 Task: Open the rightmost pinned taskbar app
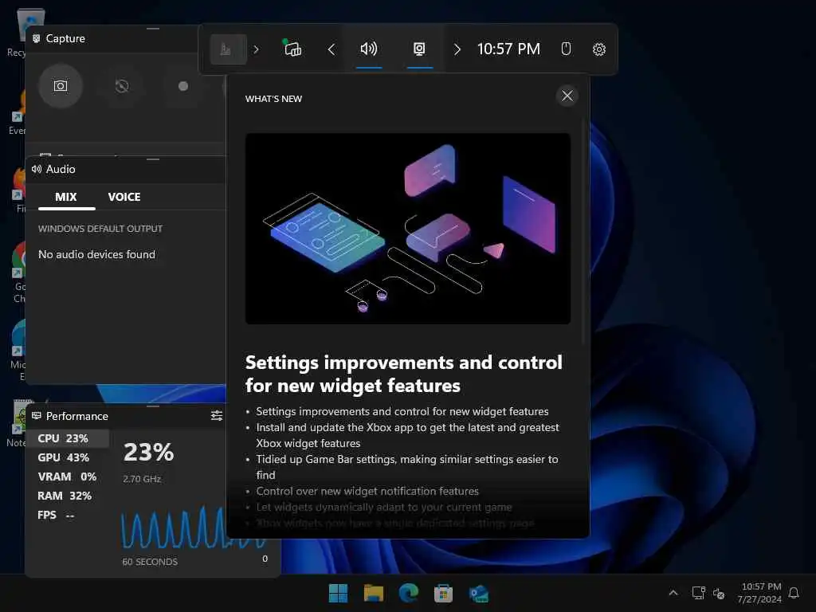[x=479, y=593]
